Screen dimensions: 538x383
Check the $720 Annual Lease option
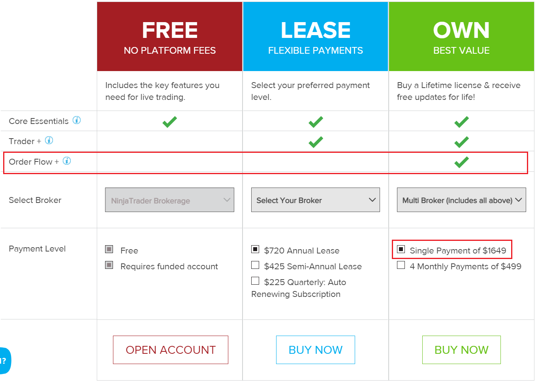pos(256,250)
